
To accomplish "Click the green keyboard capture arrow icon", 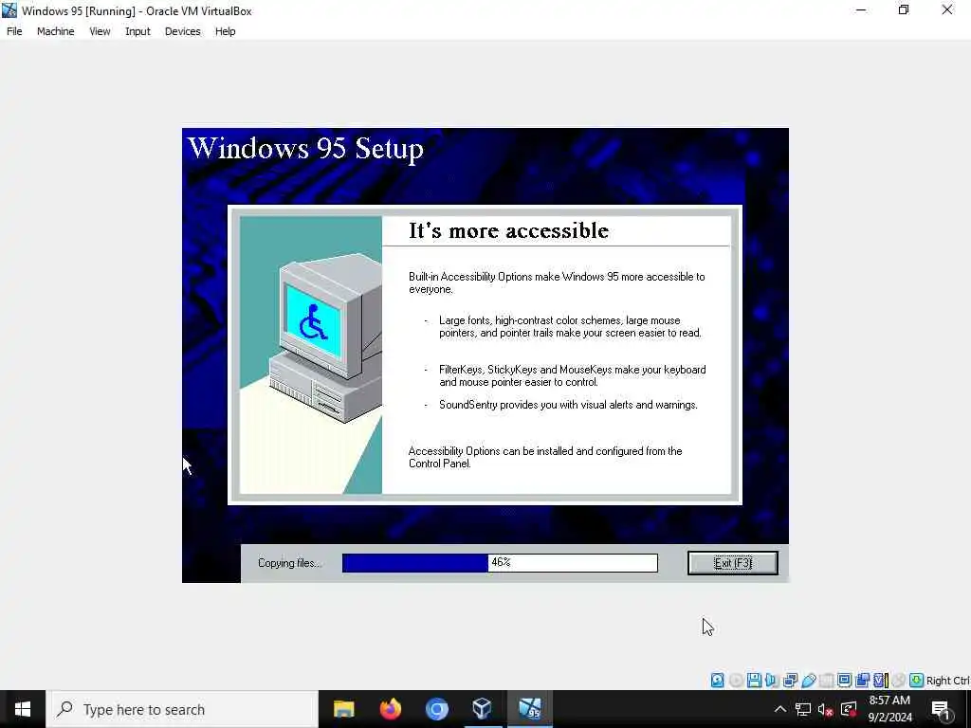I will (x=917, y=681).
